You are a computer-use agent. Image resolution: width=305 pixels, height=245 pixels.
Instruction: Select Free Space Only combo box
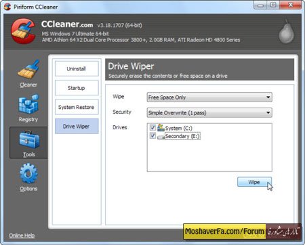pyautogui.click(x=209, y=97)
